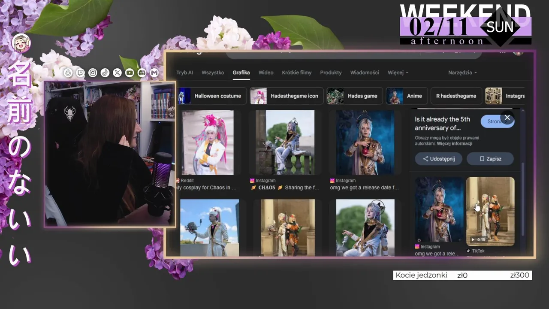Open the Reddit Chaos cosplay image result
The width and height of the screenshot is (549, 309).
(208, 142)
